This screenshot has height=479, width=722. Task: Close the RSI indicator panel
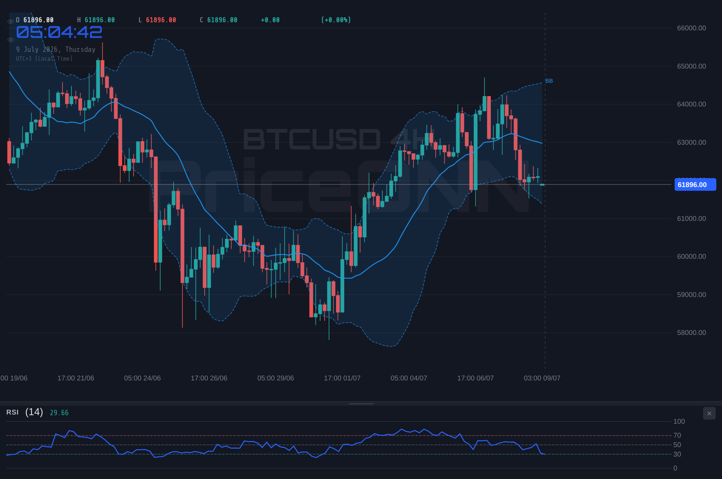tap(709, 413)
